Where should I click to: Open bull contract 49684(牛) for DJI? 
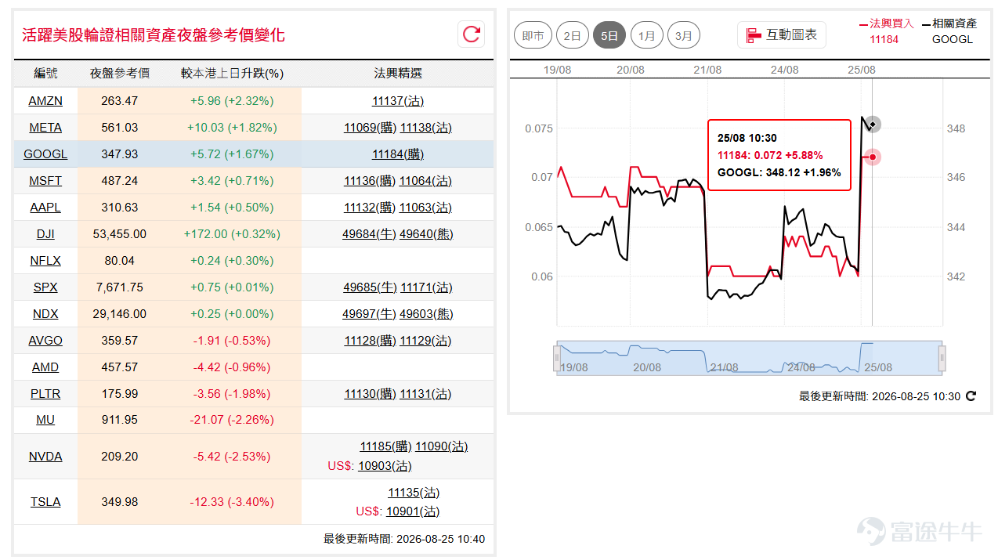coord(370,234)
